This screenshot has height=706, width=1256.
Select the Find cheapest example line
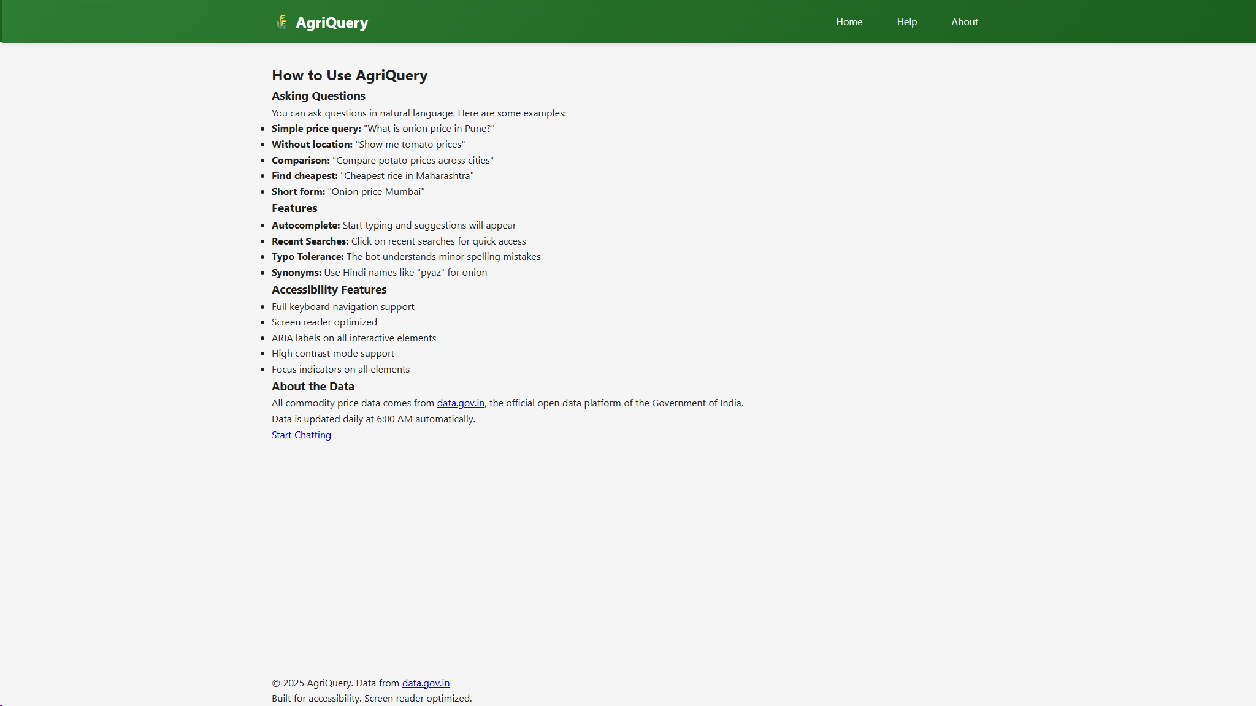pos(372,175)
